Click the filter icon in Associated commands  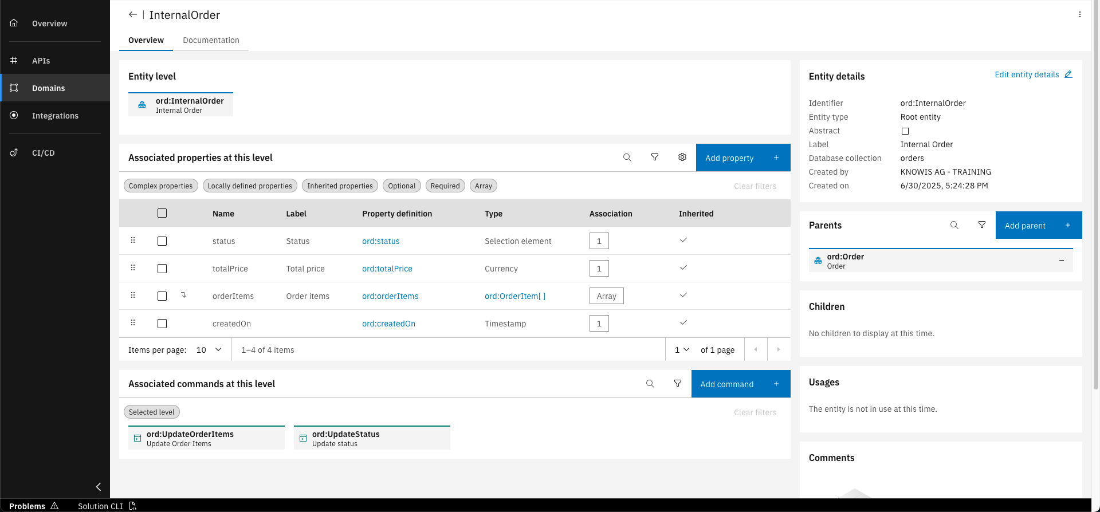(x=678, y=384)
